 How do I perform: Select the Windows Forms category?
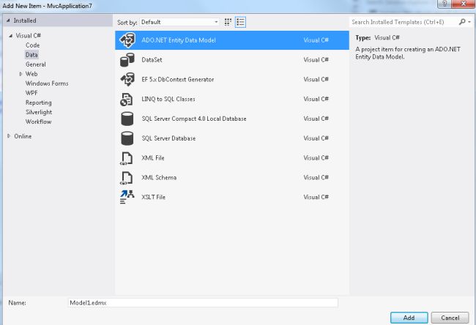point(47,83)
